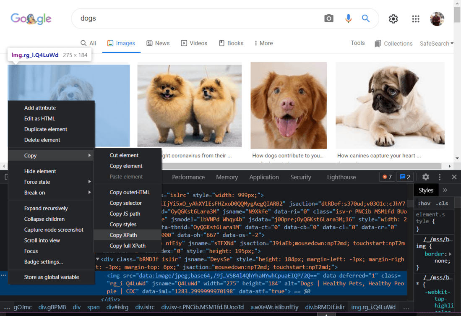Search by image using the camera icon
Screen dimensions: 461x316
[x=329, y=18]
